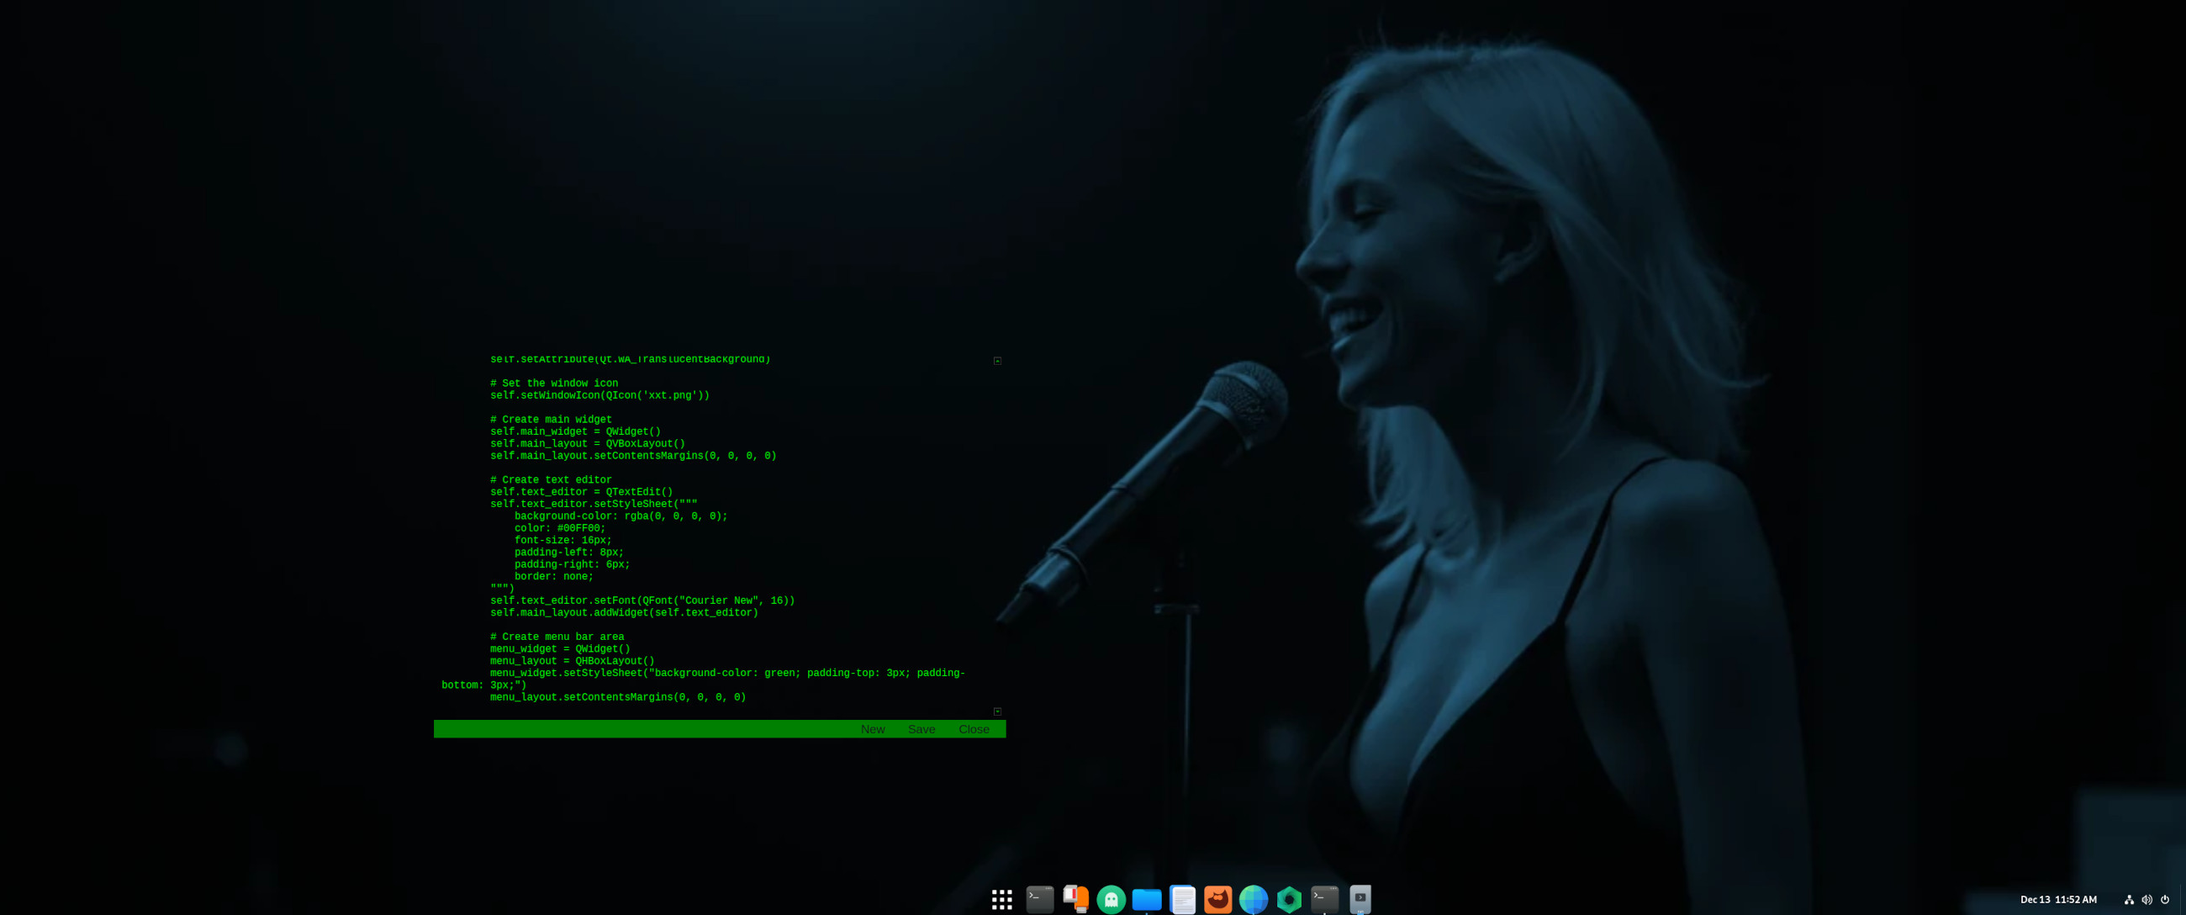Open the USB drive creator icon
Viewport: 2186px width, 915px height.
point(1075,899)
